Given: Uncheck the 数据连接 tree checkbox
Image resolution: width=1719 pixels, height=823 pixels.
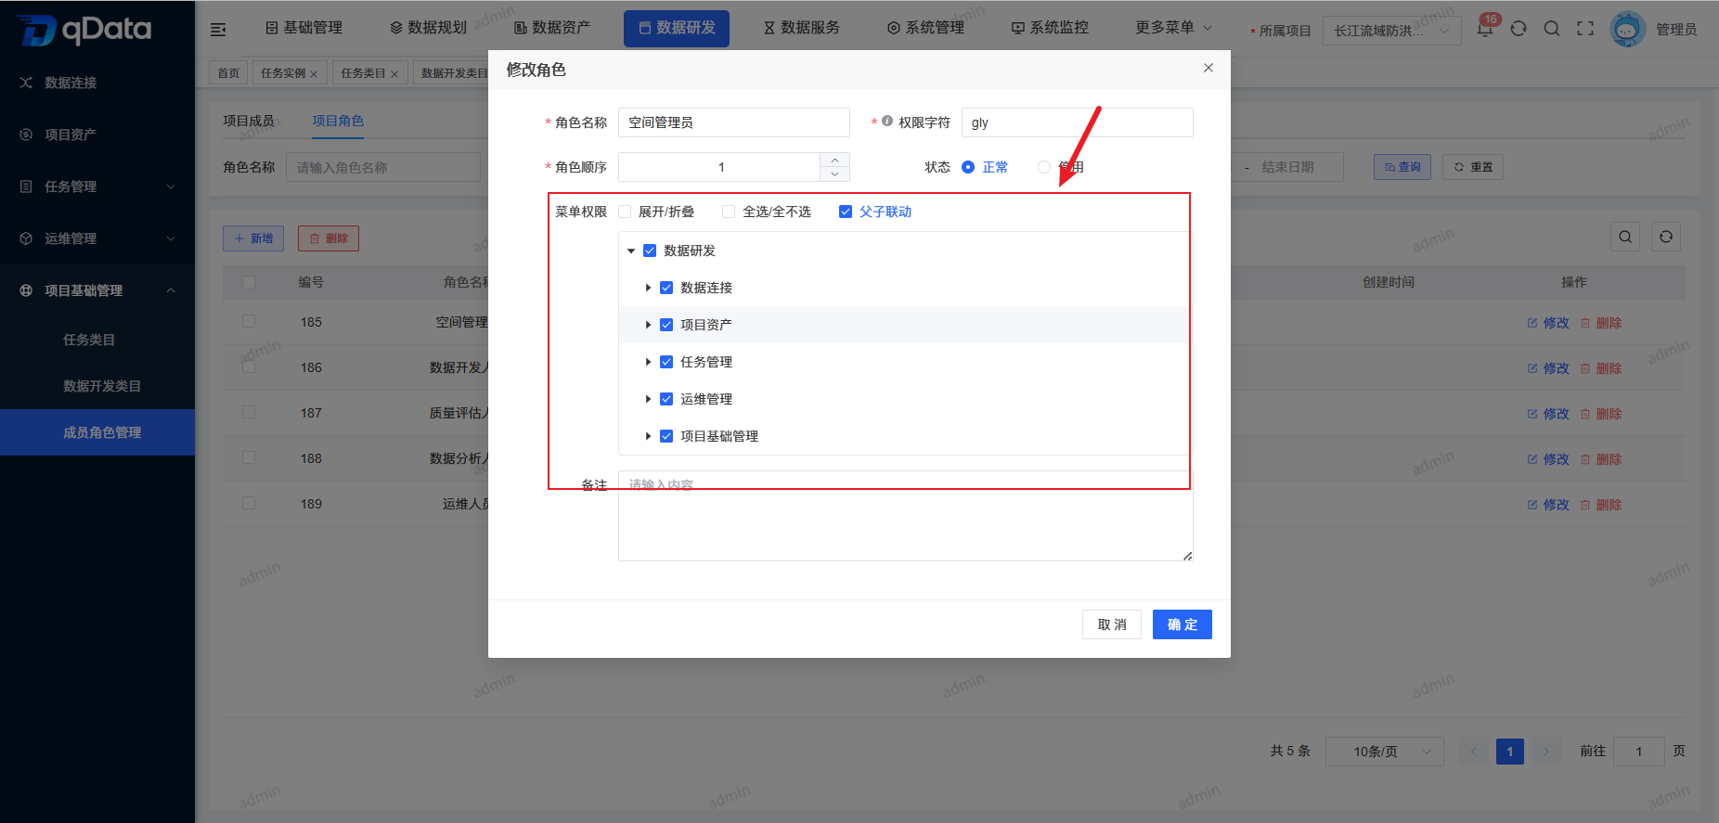Looking at the screenshot, I should click(x=666, y=288).
